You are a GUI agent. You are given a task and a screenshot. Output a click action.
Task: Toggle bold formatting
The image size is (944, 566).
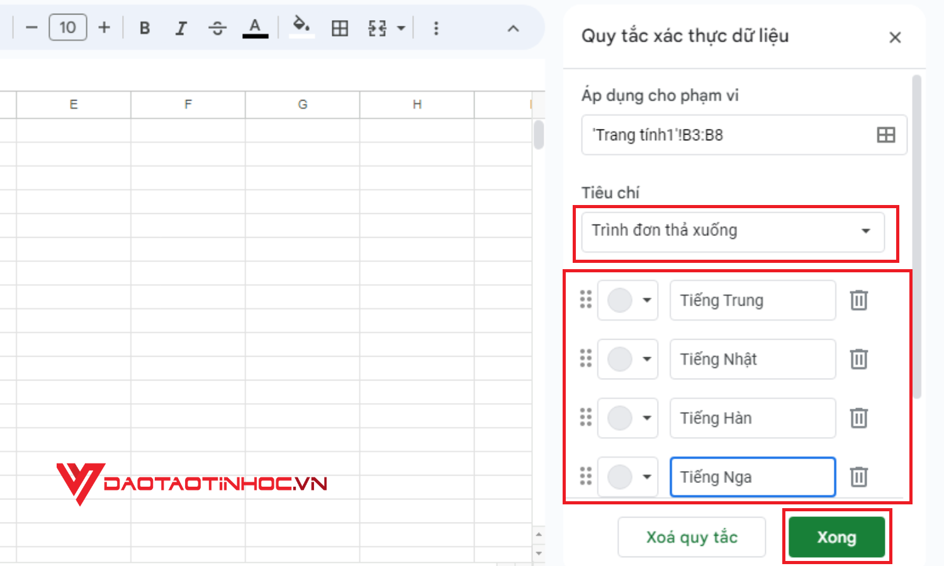pyautogui.click(x=145, y=28)
